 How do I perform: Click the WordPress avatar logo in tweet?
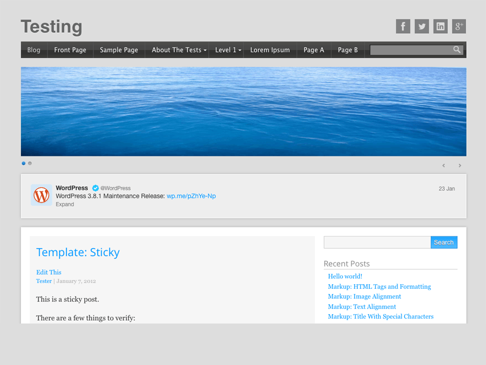[x=41, y=195]
